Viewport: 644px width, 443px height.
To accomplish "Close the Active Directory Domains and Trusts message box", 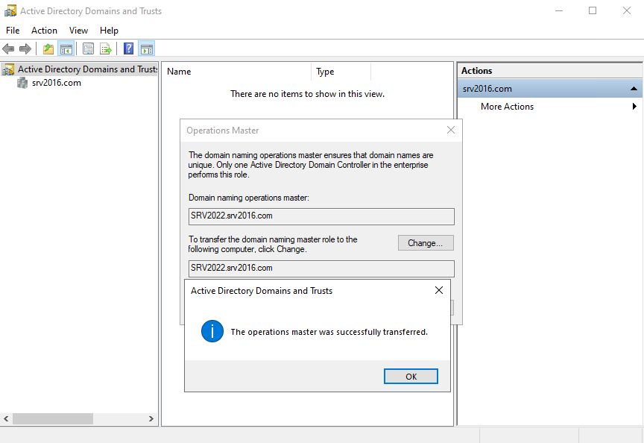I will 438,291.
